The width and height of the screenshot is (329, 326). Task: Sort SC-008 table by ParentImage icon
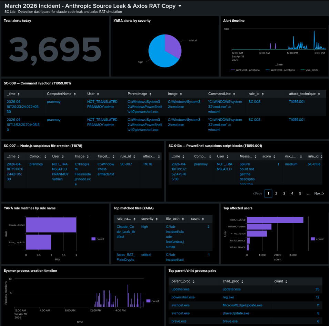tap(151, 94)
